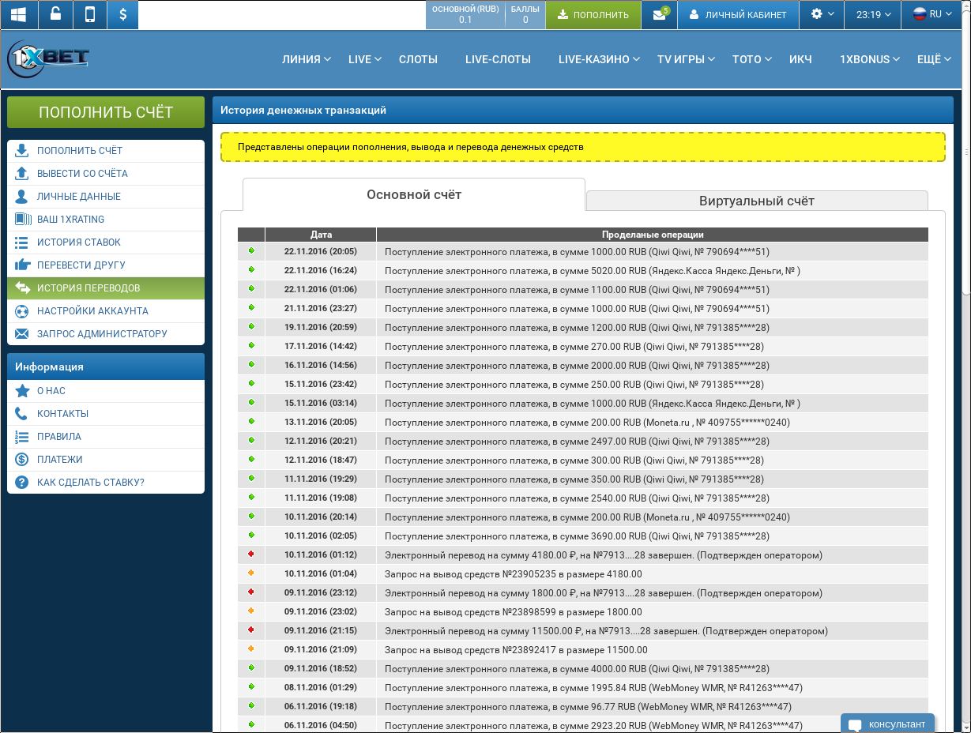Viewport: 971px width, 733px height.
Task: Open ИСТОРИЯ СТАВОК link
Action: (x=79, y=242)
